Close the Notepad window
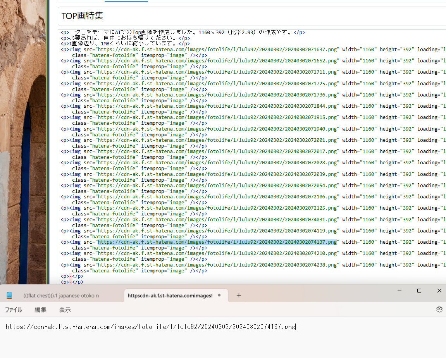This screenshot has width=446, height=358. point(439,291)
